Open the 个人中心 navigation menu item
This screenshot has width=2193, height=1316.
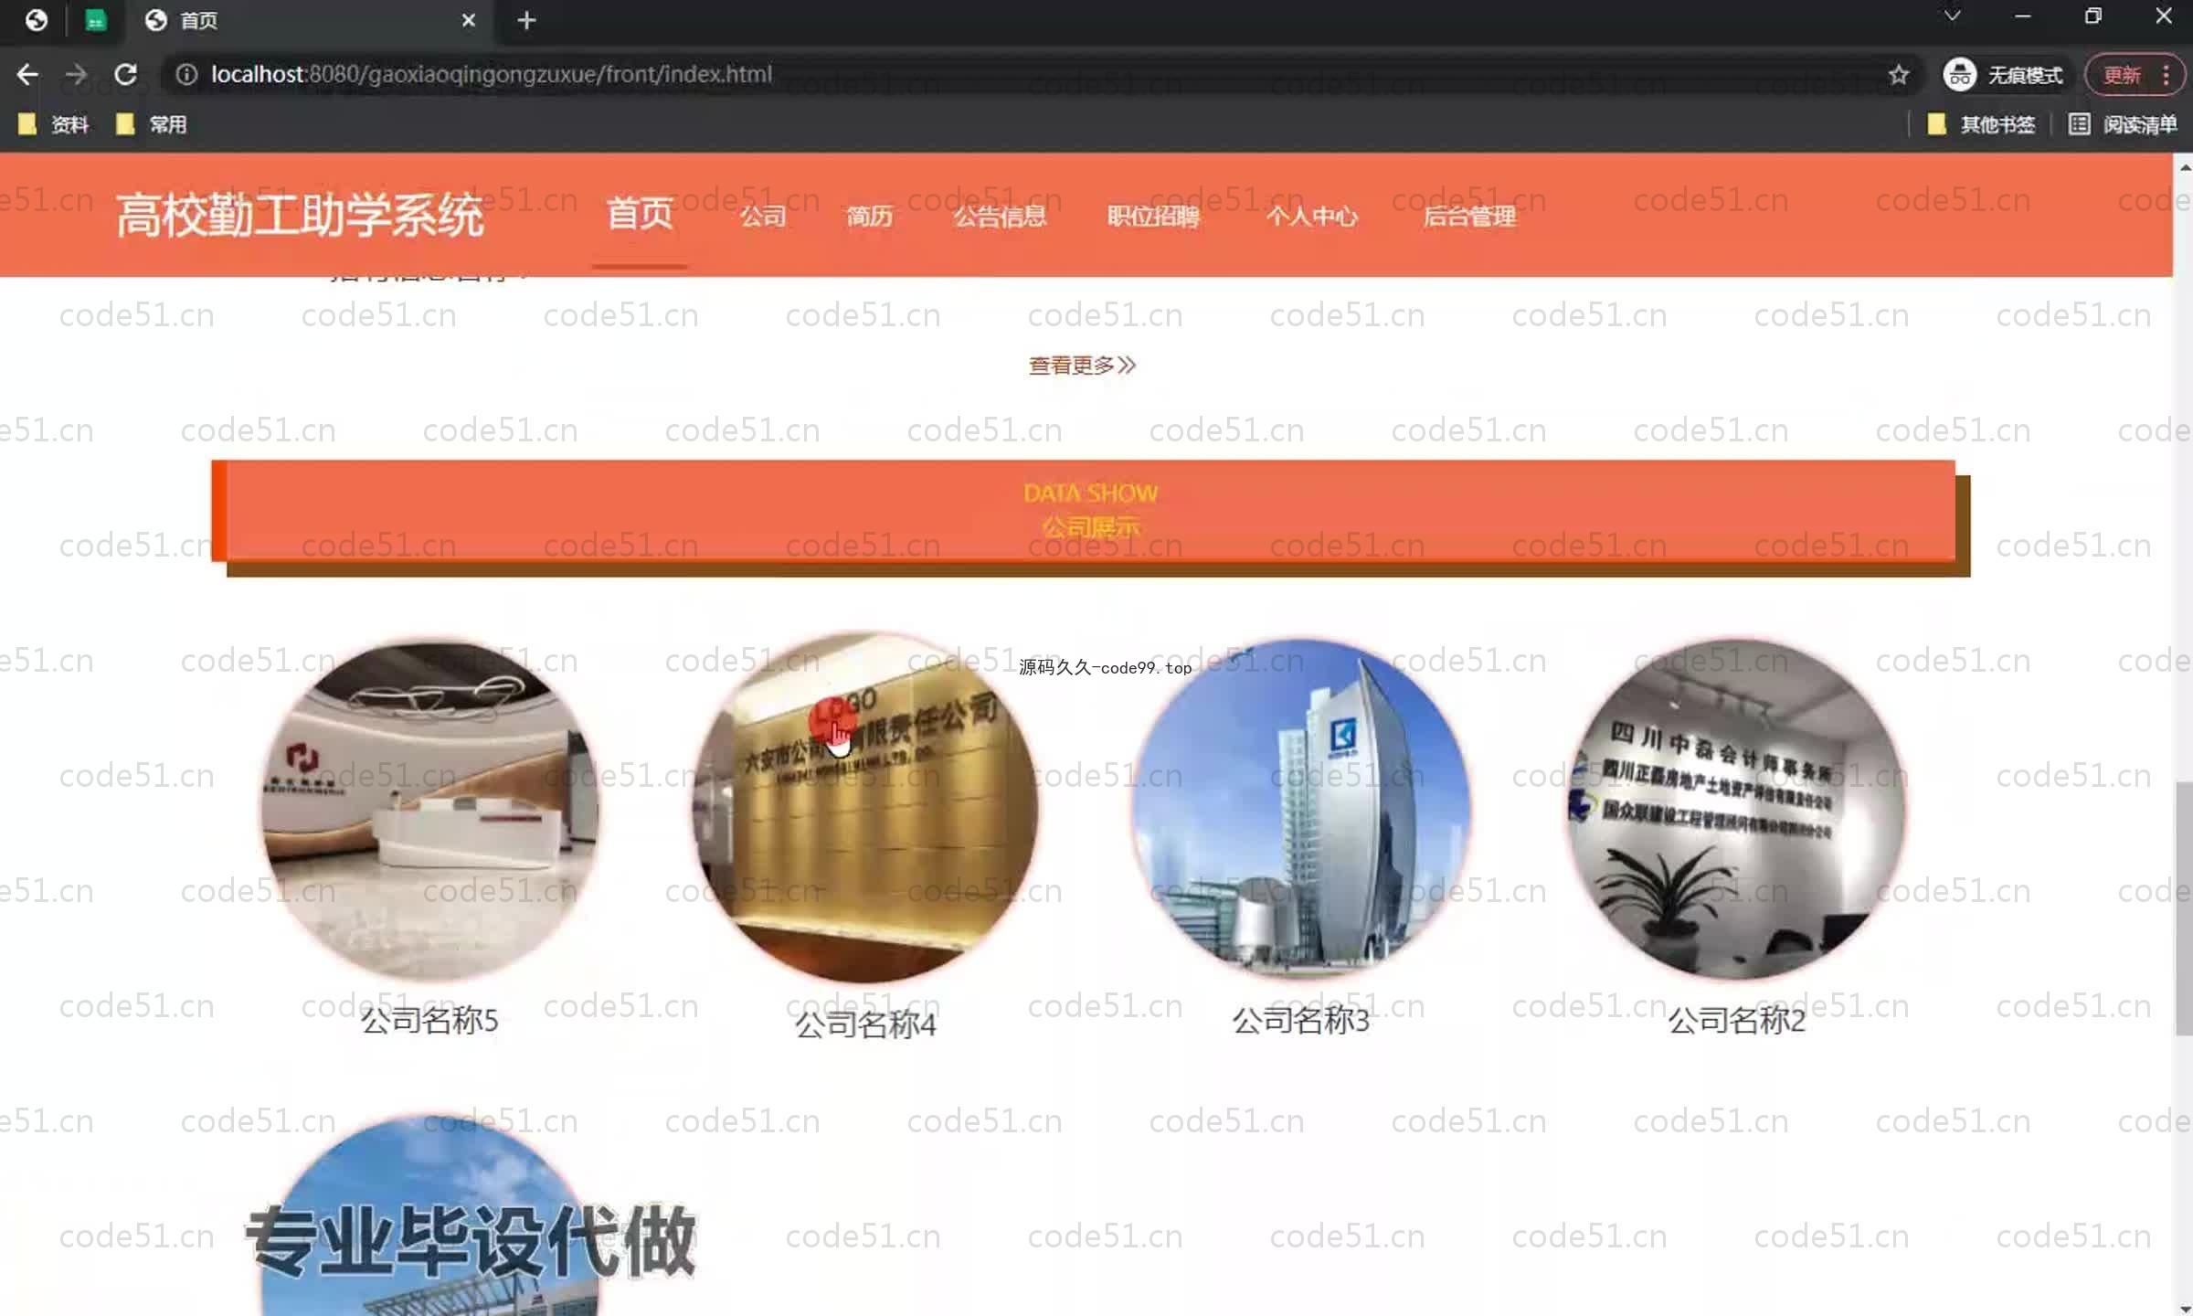(1311, 217)
